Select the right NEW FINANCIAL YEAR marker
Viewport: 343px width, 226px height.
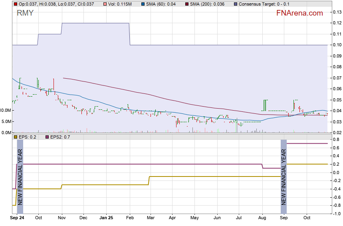point(284,176)
